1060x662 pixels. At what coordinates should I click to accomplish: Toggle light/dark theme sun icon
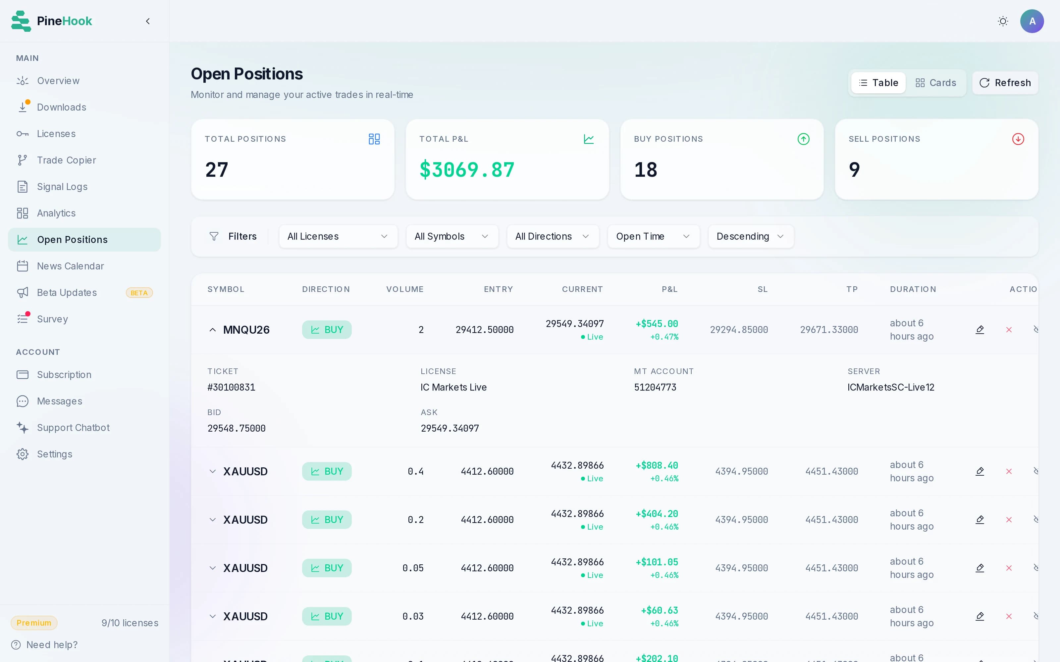click(x=1003, y=21)
